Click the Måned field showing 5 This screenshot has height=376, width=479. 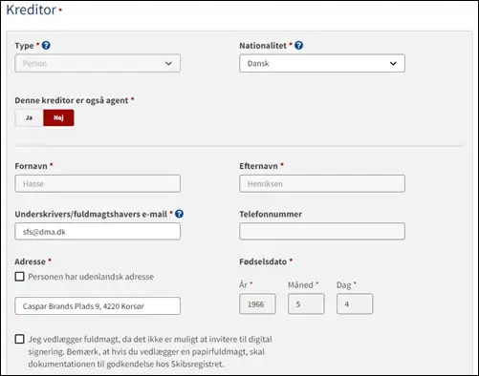(x=306, y=304)
